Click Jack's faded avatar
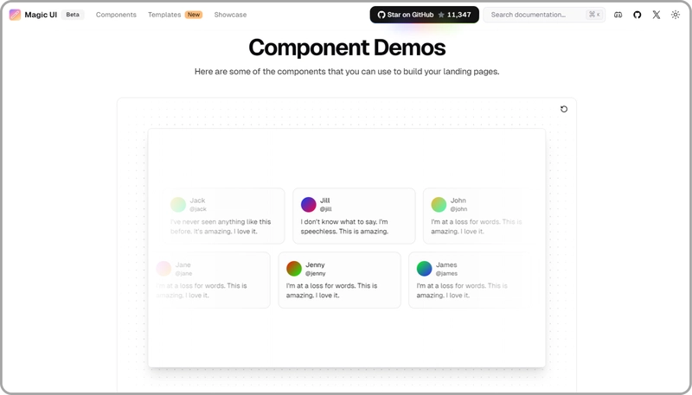Screen dimensions: 692x395 (x=178, y=205)
